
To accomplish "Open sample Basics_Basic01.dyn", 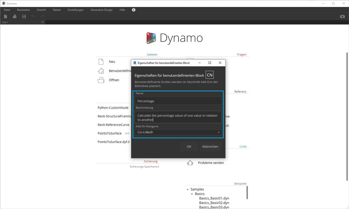I will 214,198.
